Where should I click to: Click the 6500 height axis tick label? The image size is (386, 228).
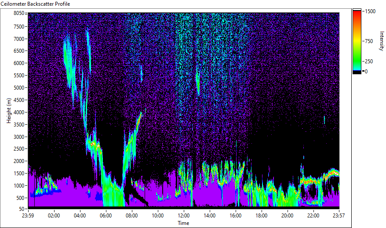pyautogui.click(x=19, y=51)
